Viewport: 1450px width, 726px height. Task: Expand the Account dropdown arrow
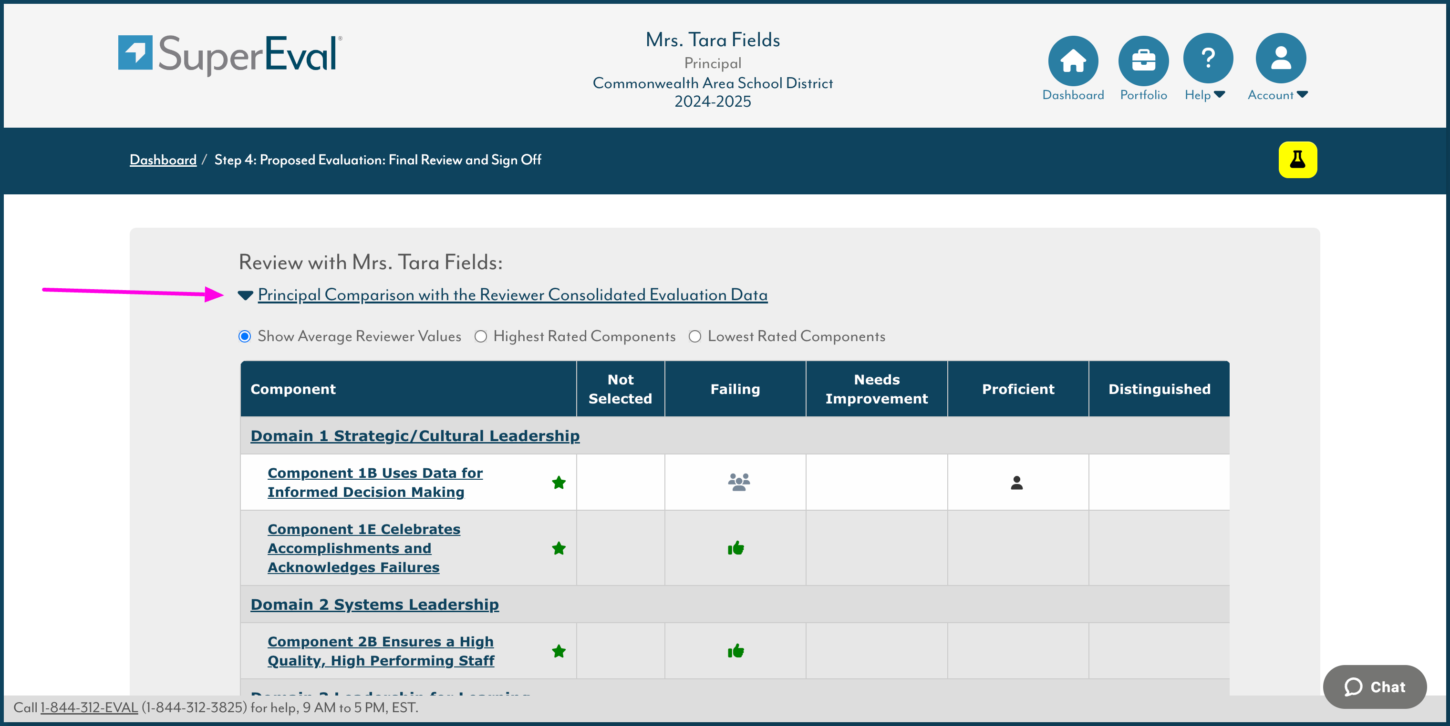1302,94
